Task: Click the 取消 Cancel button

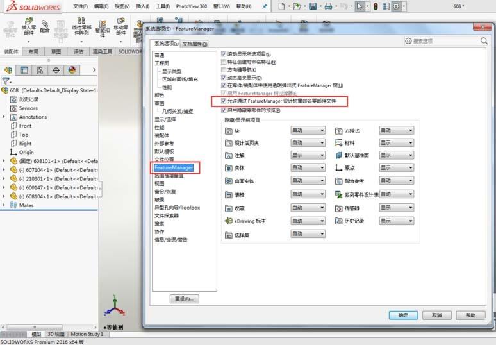Action: pos(437,316)
